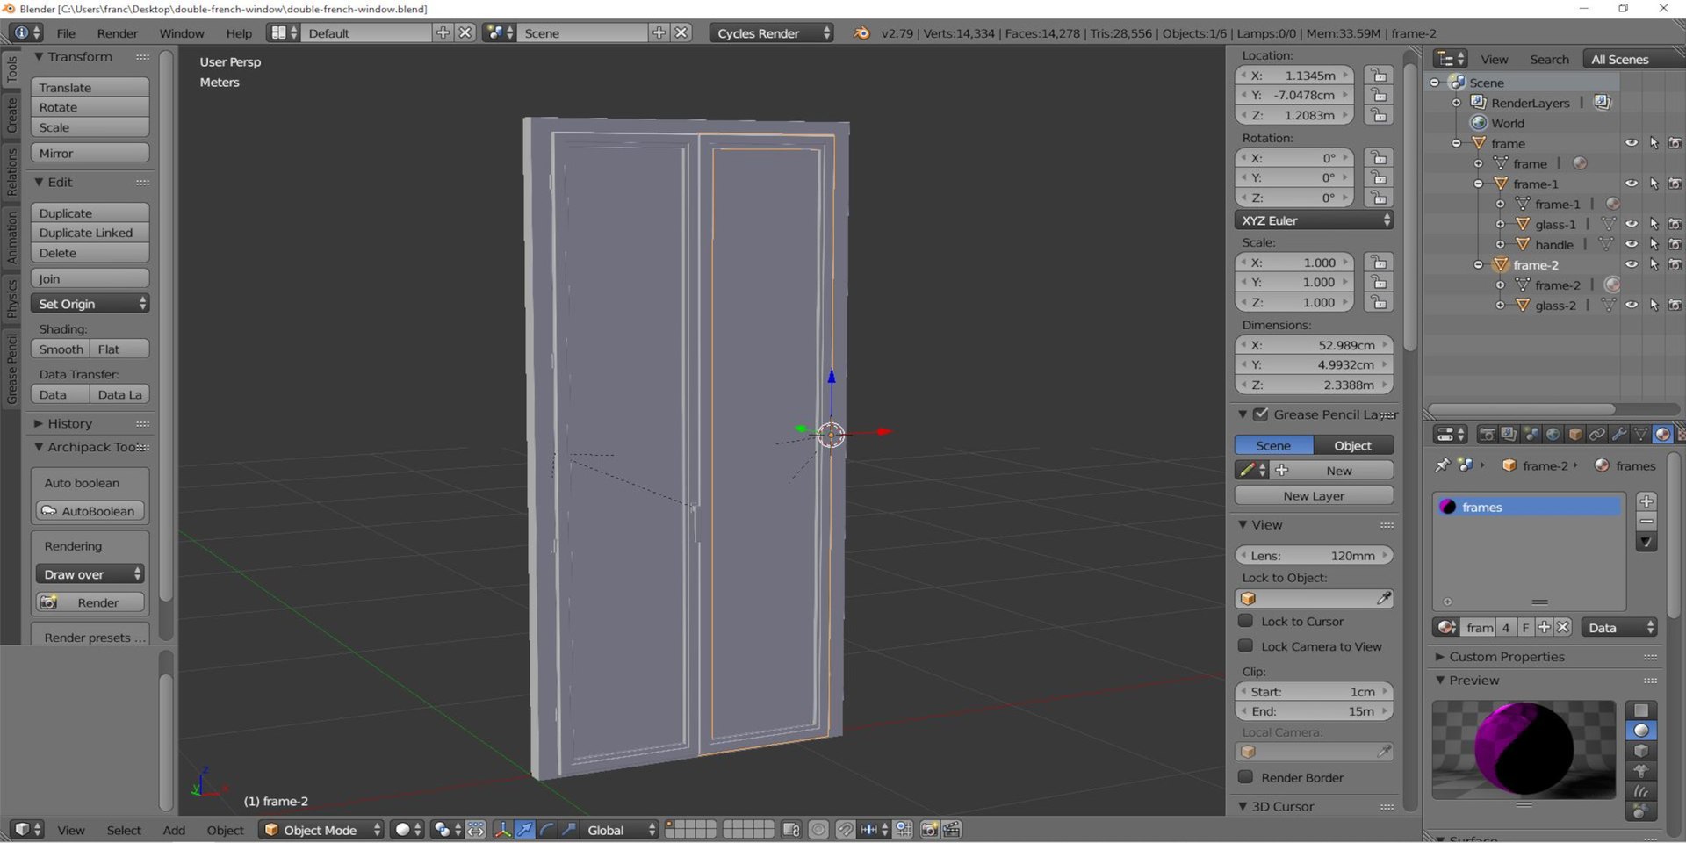
Task: Enable translate manipulator arrow in header
Action: pos(524,830)
